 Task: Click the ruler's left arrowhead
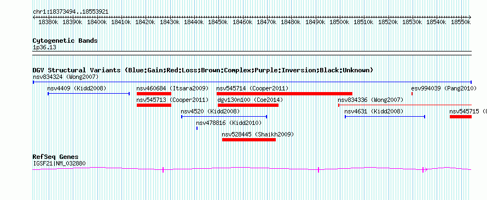34,17
